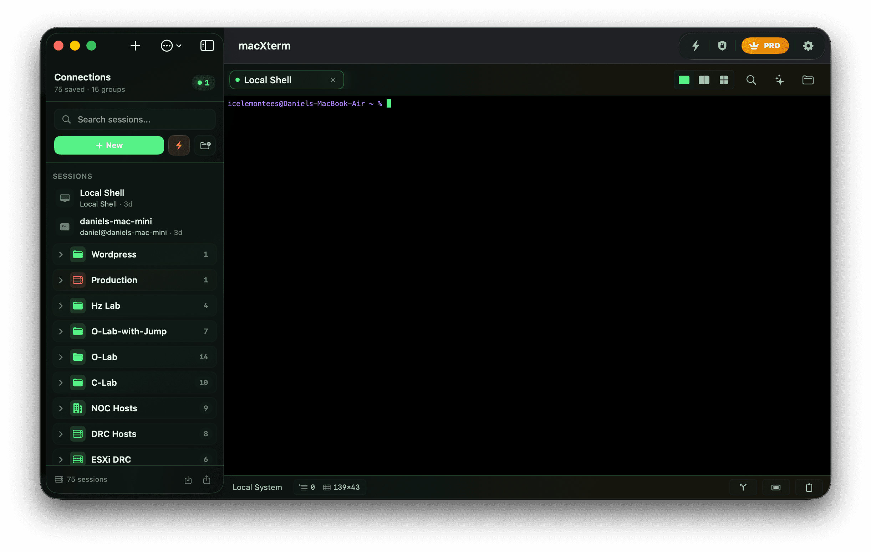
Task: Expand the Production group chevron
Action: pos(61,280)
